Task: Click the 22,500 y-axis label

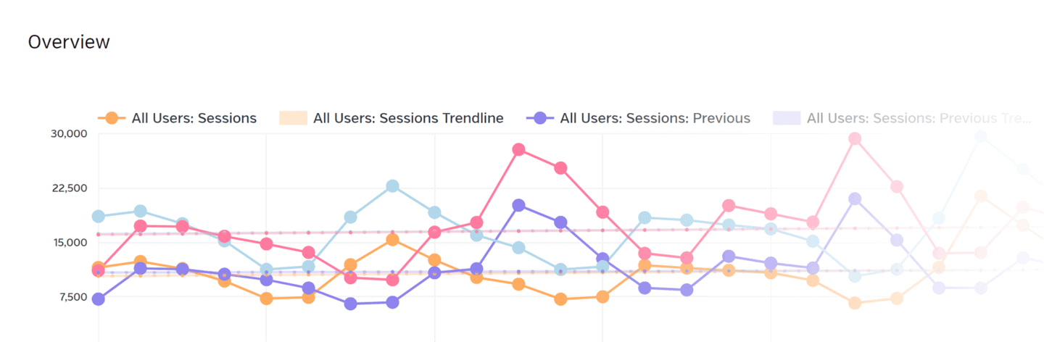Action: click(69, 188)
